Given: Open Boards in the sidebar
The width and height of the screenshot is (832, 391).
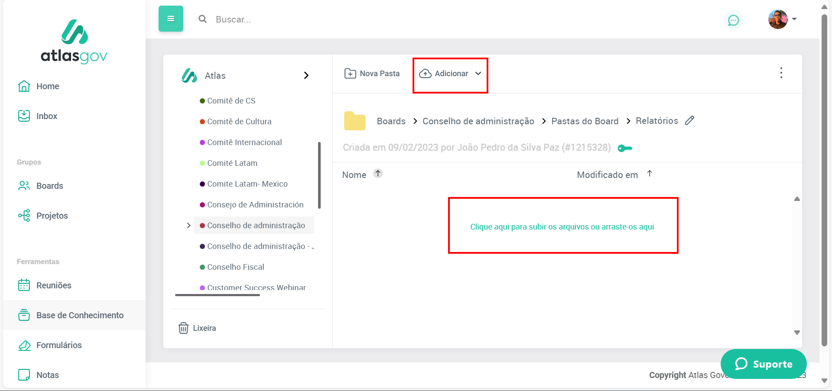Looking at the screenshot, I should (49, 186).
